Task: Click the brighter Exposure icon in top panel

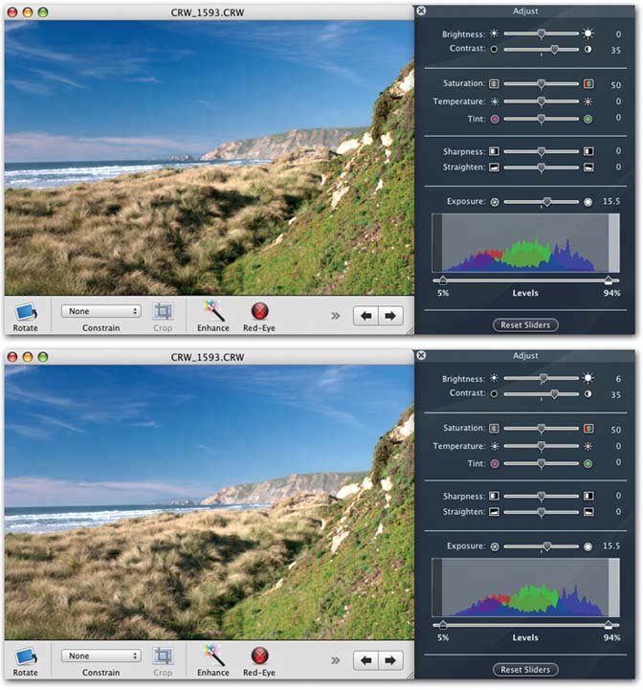Action: (588, 202)
